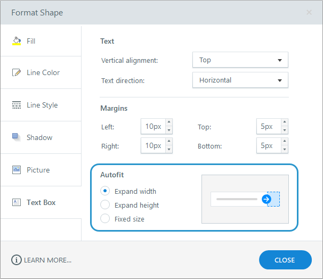Click the blue arrow in Autofit preview
323x279 pixels.
(x=267, y=199)
